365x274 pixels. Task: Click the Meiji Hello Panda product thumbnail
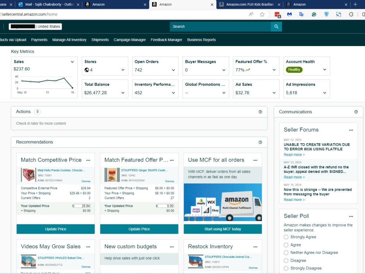28,175
